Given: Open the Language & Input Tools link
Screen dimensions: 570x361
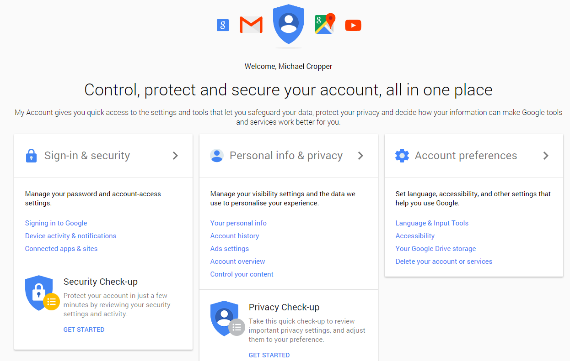Looking at the screenshot, I should coord(432,223).
